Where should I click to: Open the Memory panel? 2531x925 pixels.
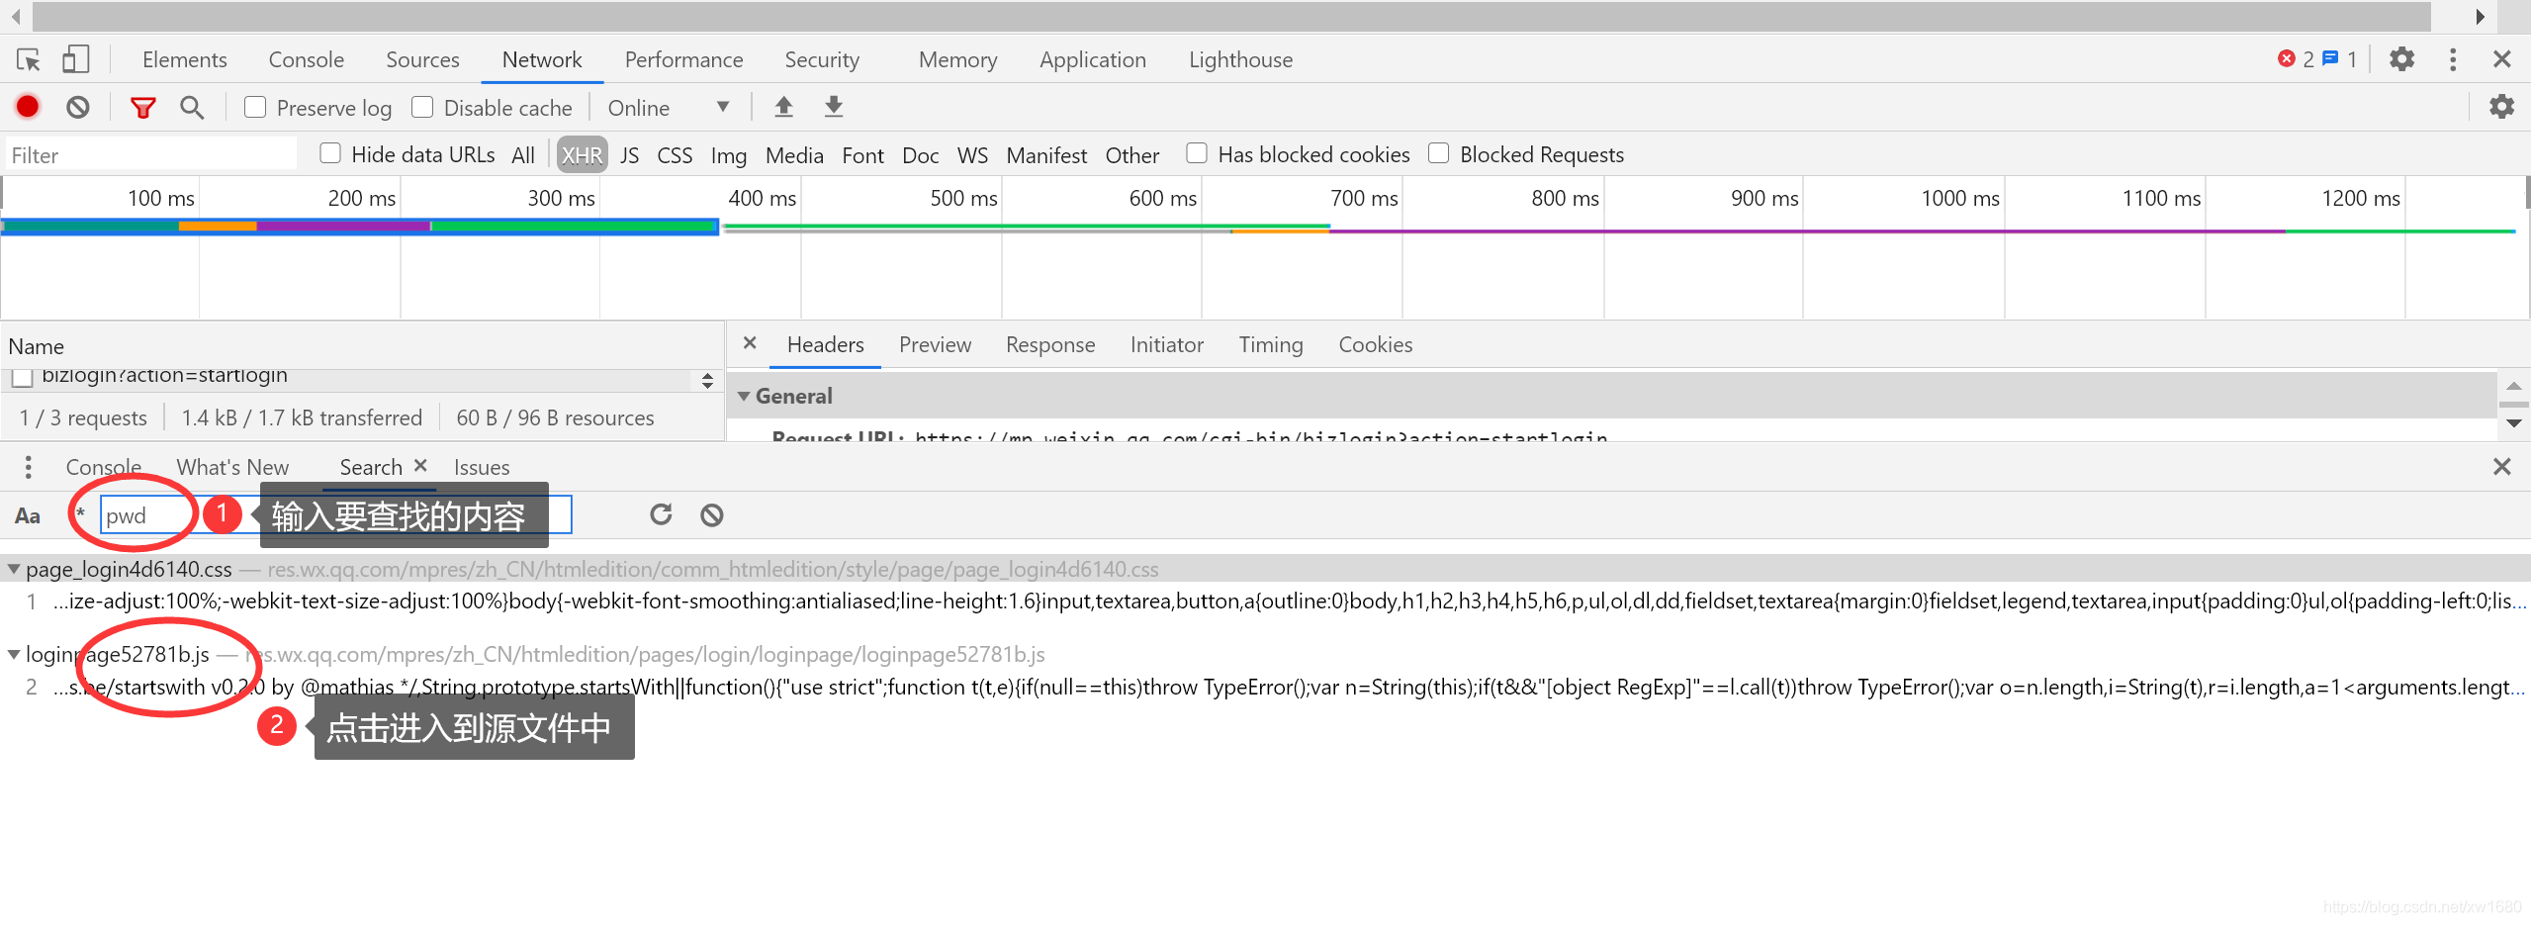pyautogui.click(x=957, y=59)
